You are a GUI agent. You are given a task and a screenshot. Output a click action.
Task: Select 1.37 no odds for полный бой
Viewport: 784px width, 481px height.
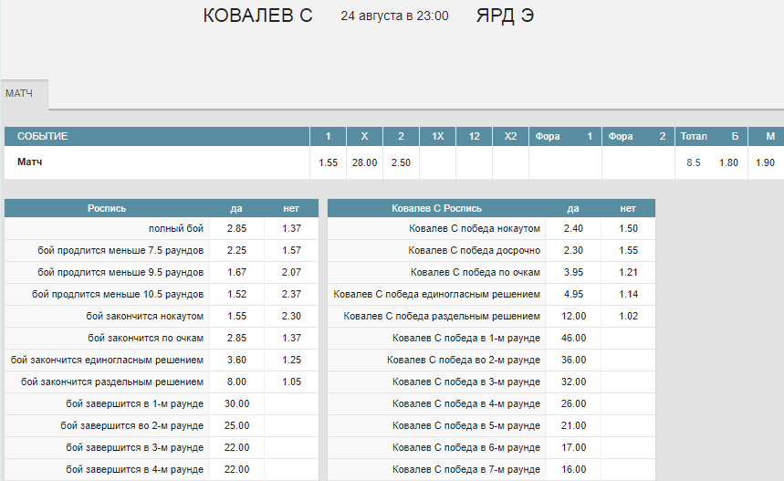click(291, 228)
